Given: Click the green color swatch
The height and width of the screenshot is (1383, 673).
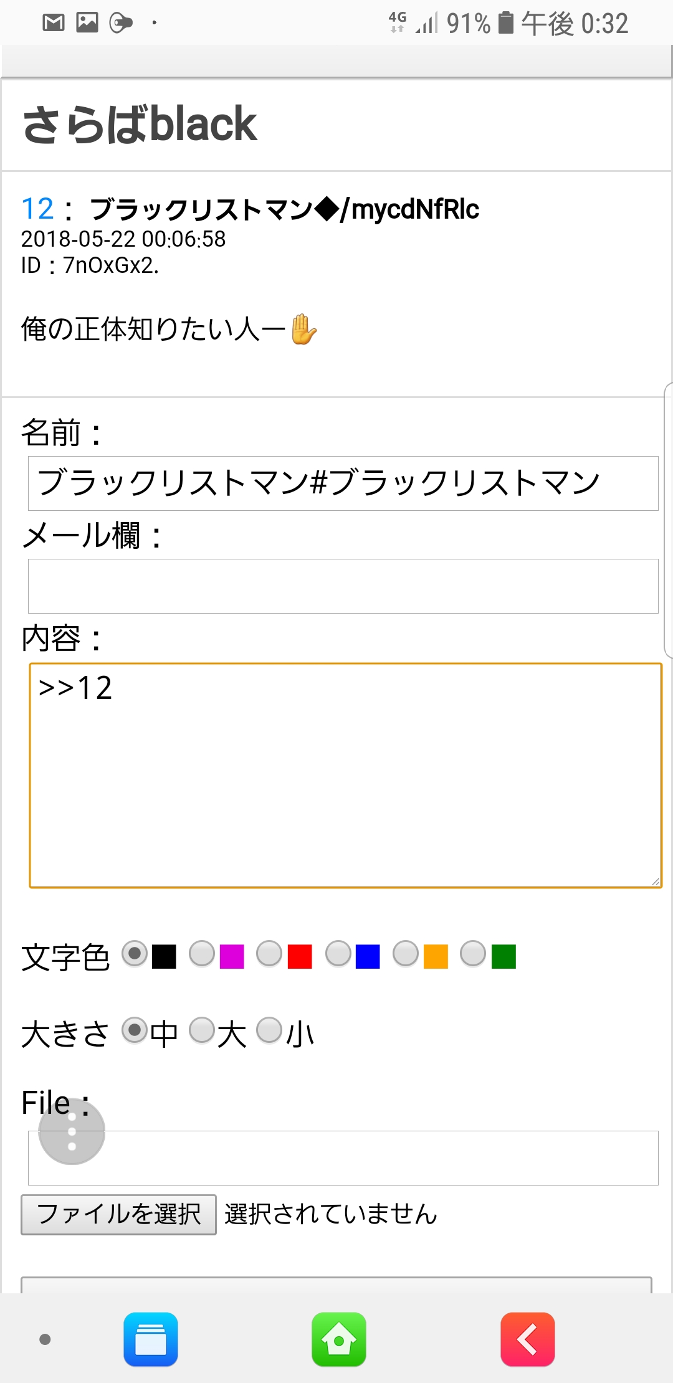Looking at the screenshot, I should click(504, 956).
